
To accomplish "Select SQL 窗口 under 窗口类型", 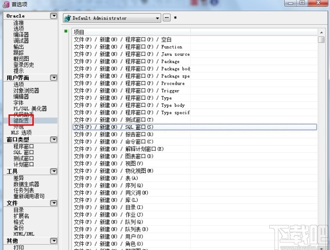I will 23,152.
